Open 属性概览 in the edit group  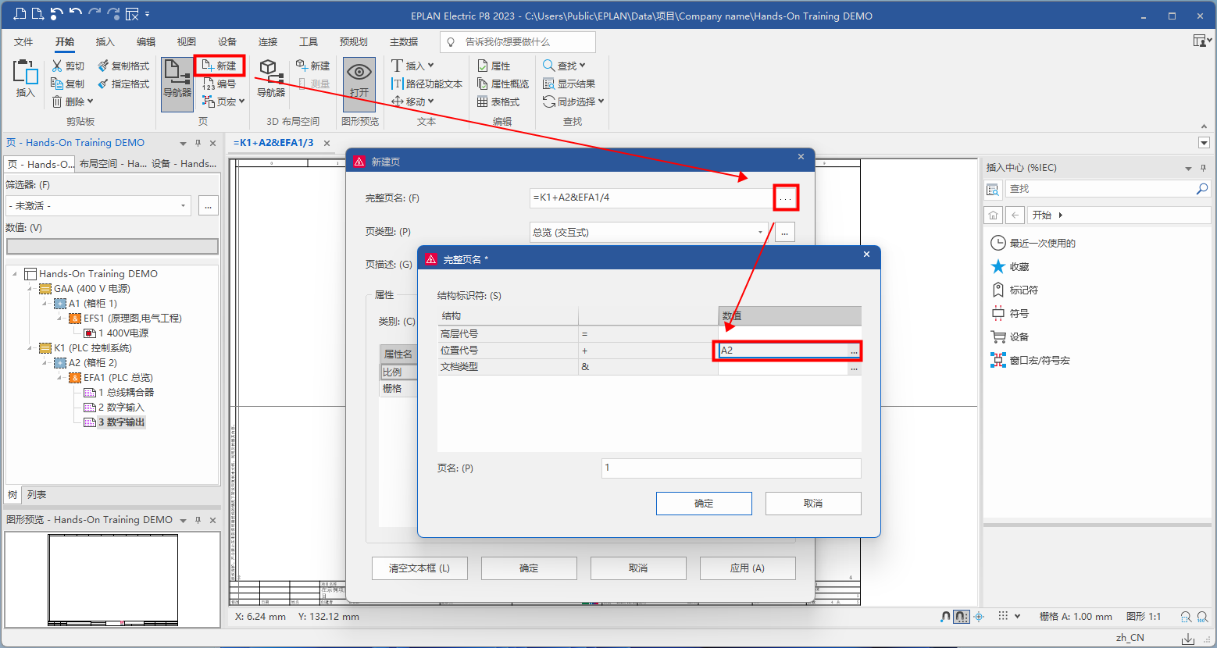pyautogui.click(x=483, y=84)
